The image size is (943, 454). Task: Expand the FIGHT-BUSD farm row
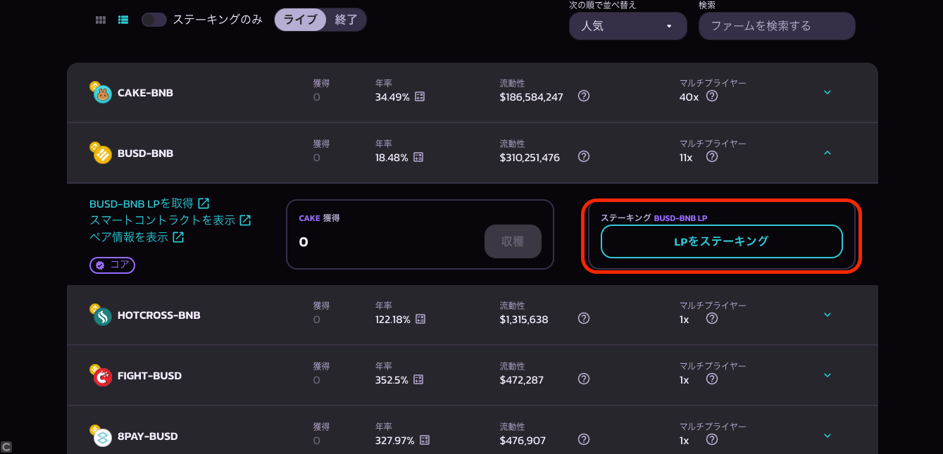click(x=828, y=375)
